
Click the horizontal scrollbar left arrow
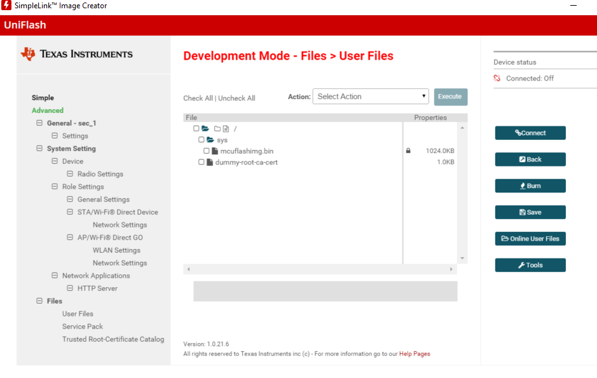pos(188,269)
